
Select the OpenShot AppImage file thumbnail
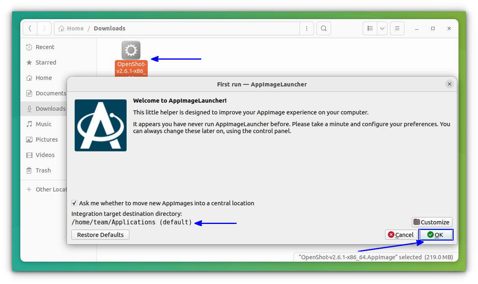131,50
